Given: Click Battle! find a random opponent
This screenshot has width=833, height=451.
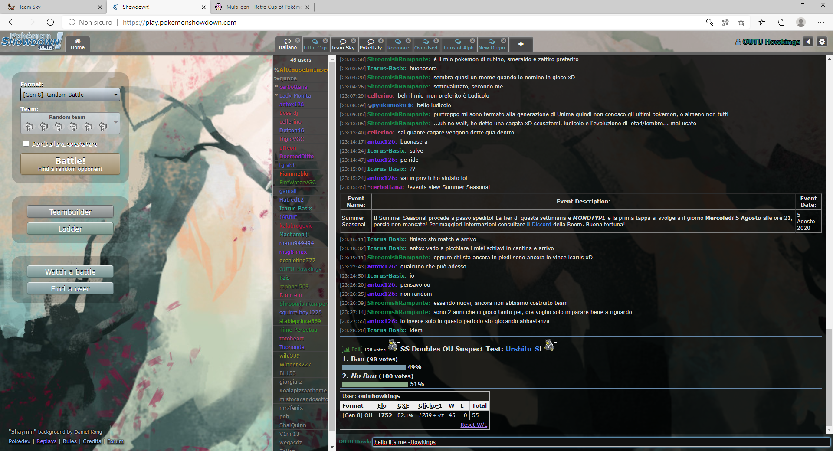Looking at the screenshot, I should [x=70, y=164].
